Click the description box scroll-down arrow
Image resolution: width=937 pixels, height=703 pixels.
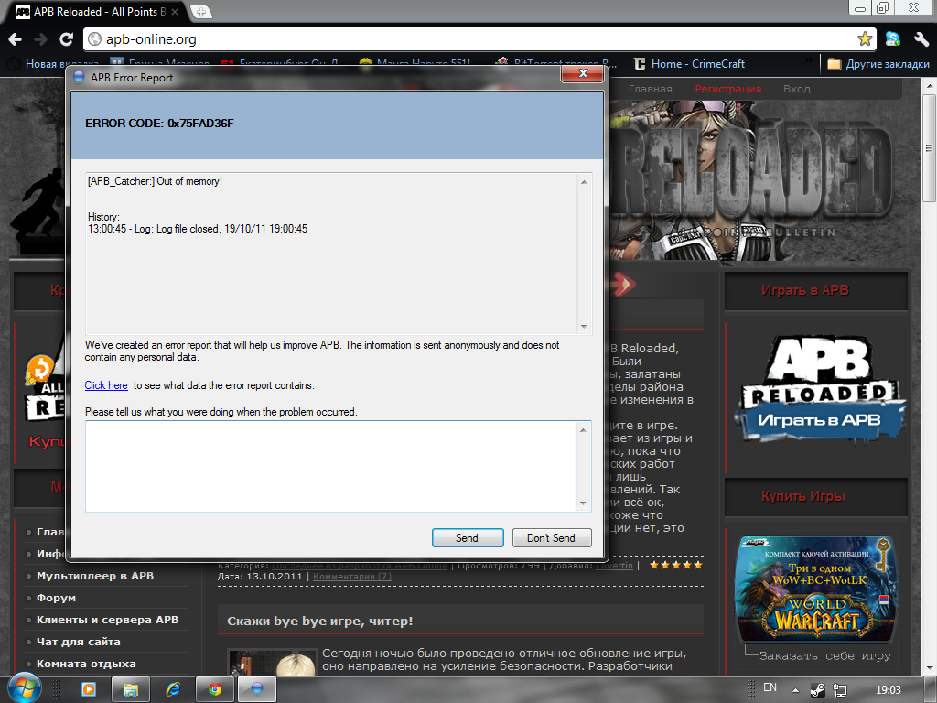pyautogui.click(x=583, y=503)
